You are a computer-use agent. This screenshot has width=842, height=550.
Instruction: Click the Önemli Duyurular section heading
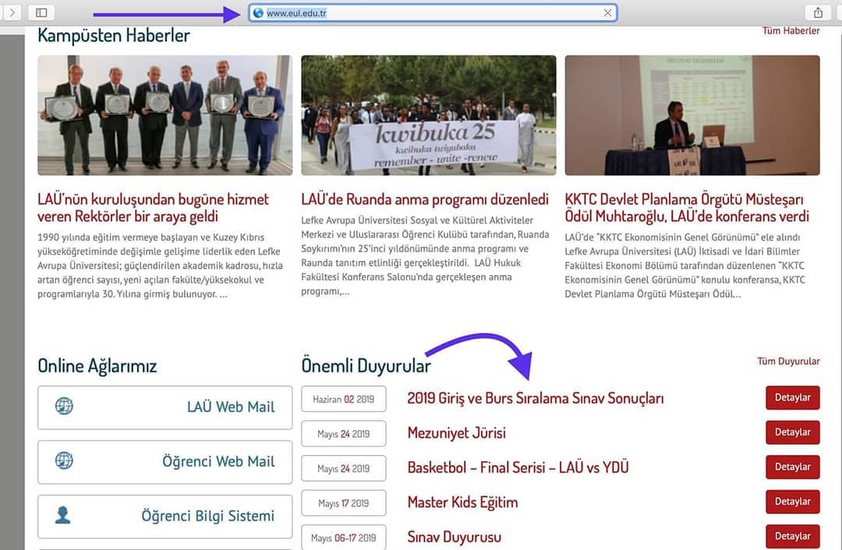[x=366, y=366]
